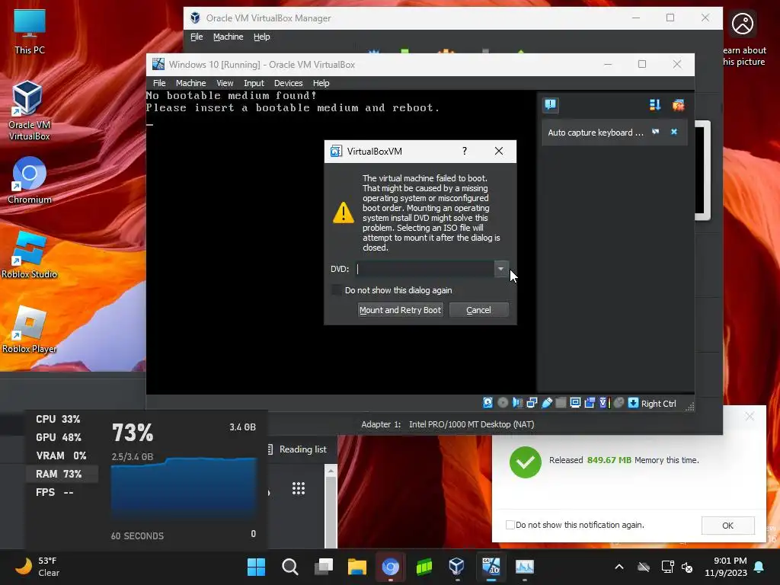Click Learn about this picture desktop icon

click(x=743, y=39)
